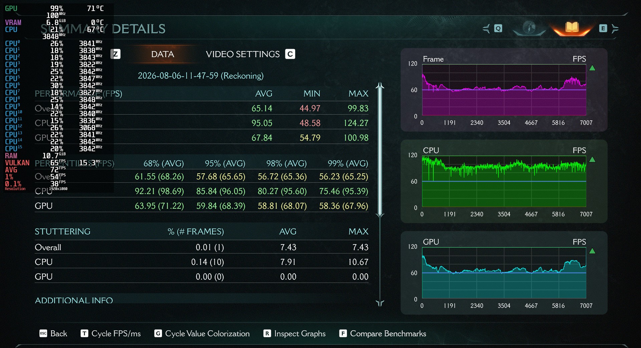Screen dimensions: 641x348
Task: Select the glowing open-book codex icon
Action: (x=572, y=27)
